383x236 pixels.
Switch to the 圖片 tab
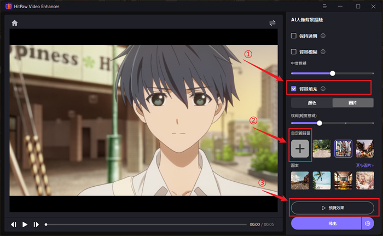(353, 102)
